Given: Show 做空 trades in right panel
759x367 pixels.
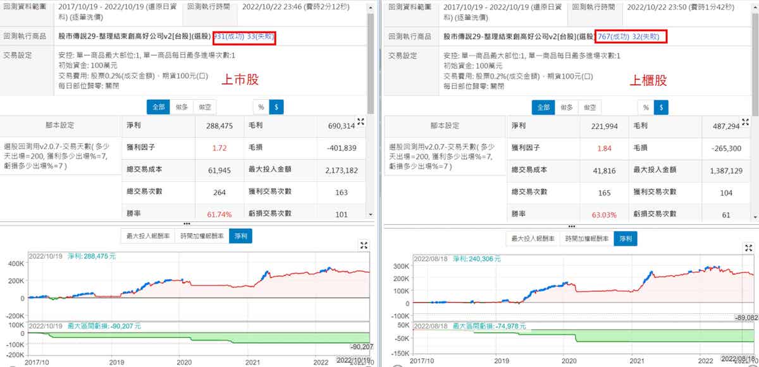Looking at the screenshot, I should click(590, 107).
